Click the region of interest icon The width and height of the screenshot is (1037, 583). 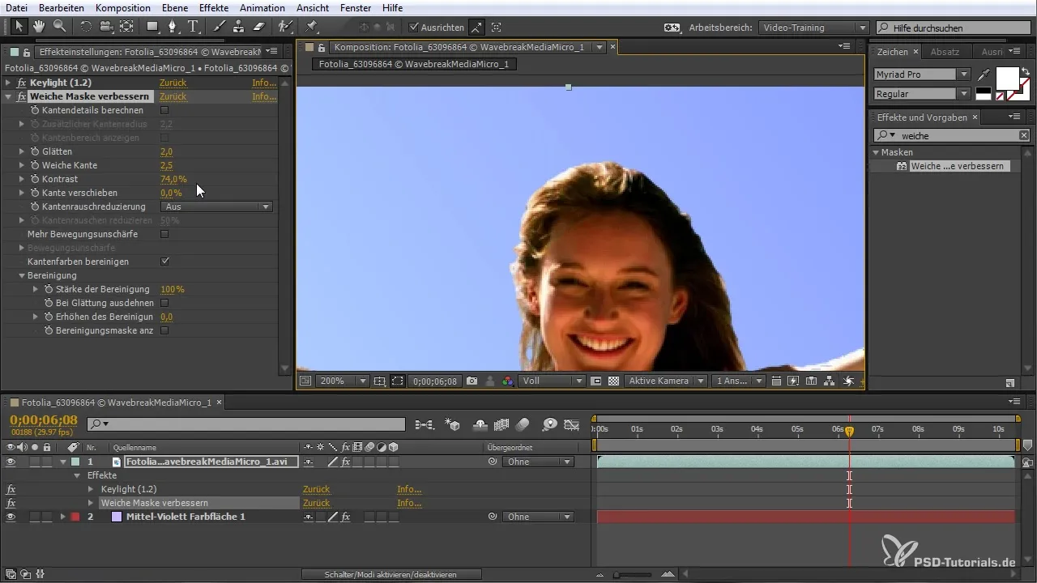pos(397,381)
